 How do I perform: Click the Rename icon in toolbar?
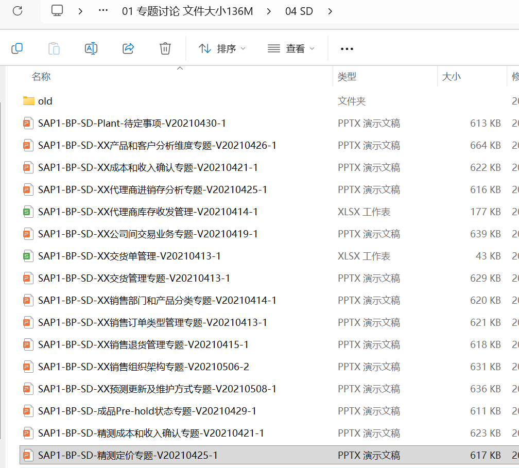click(91, 48)
